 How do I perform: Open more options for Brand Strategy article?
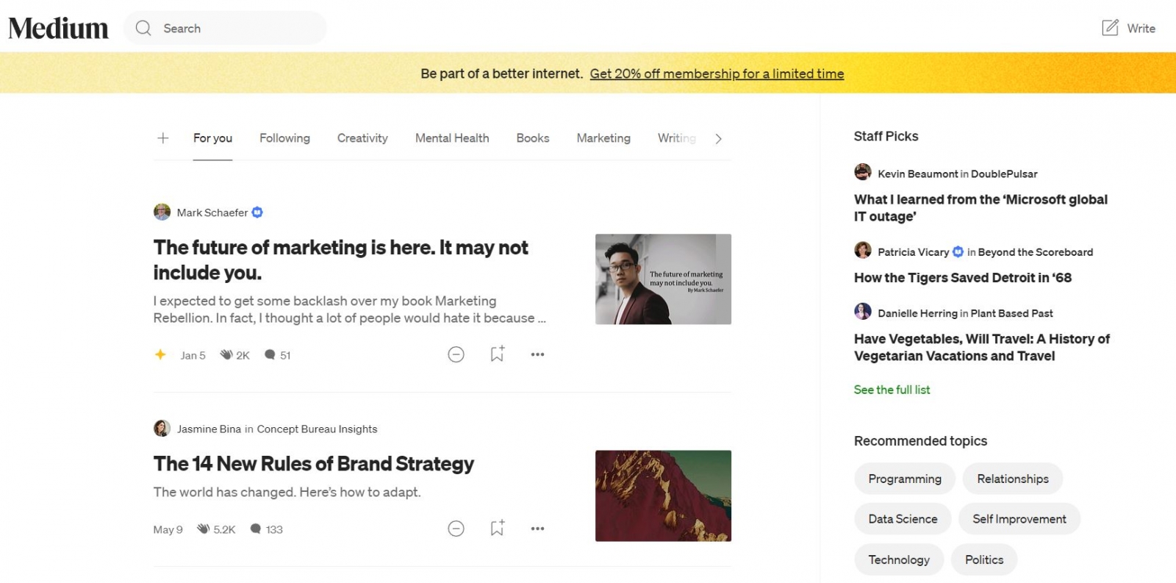click(x=537, y=529)
